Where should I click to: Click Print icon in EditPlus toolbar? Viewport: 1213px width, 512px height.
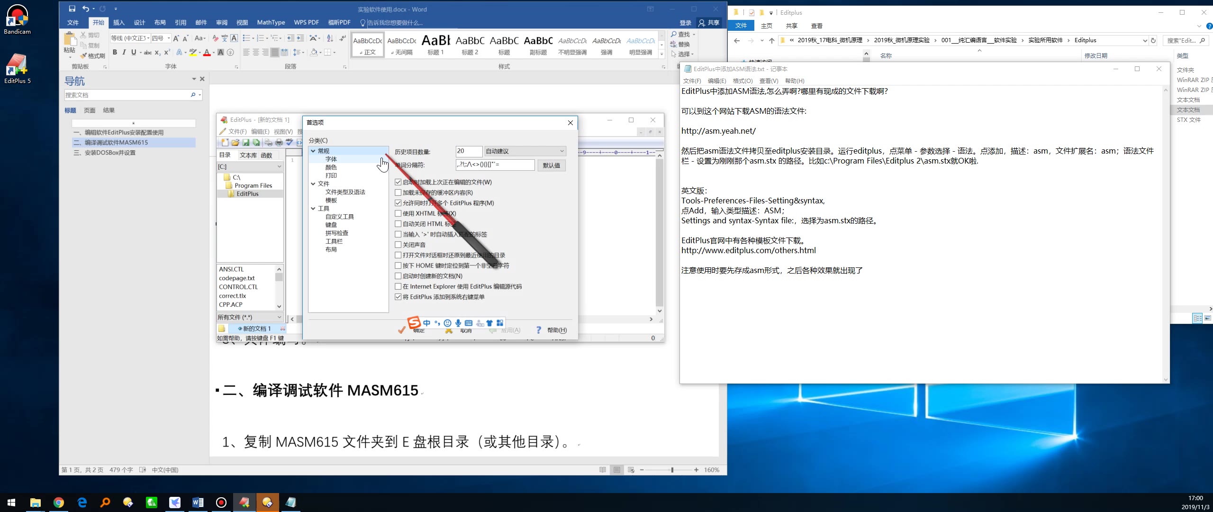coord(279,143)
